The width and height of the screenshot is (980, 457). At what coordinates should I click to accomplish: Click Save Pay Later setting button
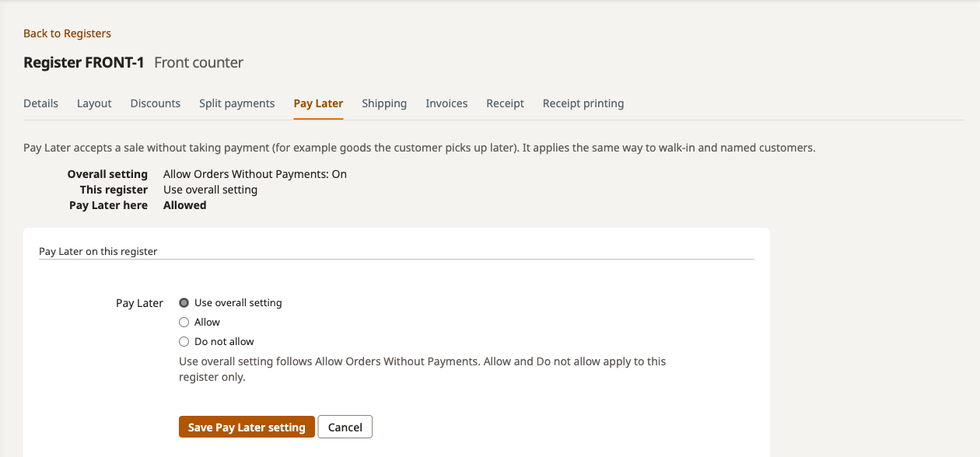point(247,427)
